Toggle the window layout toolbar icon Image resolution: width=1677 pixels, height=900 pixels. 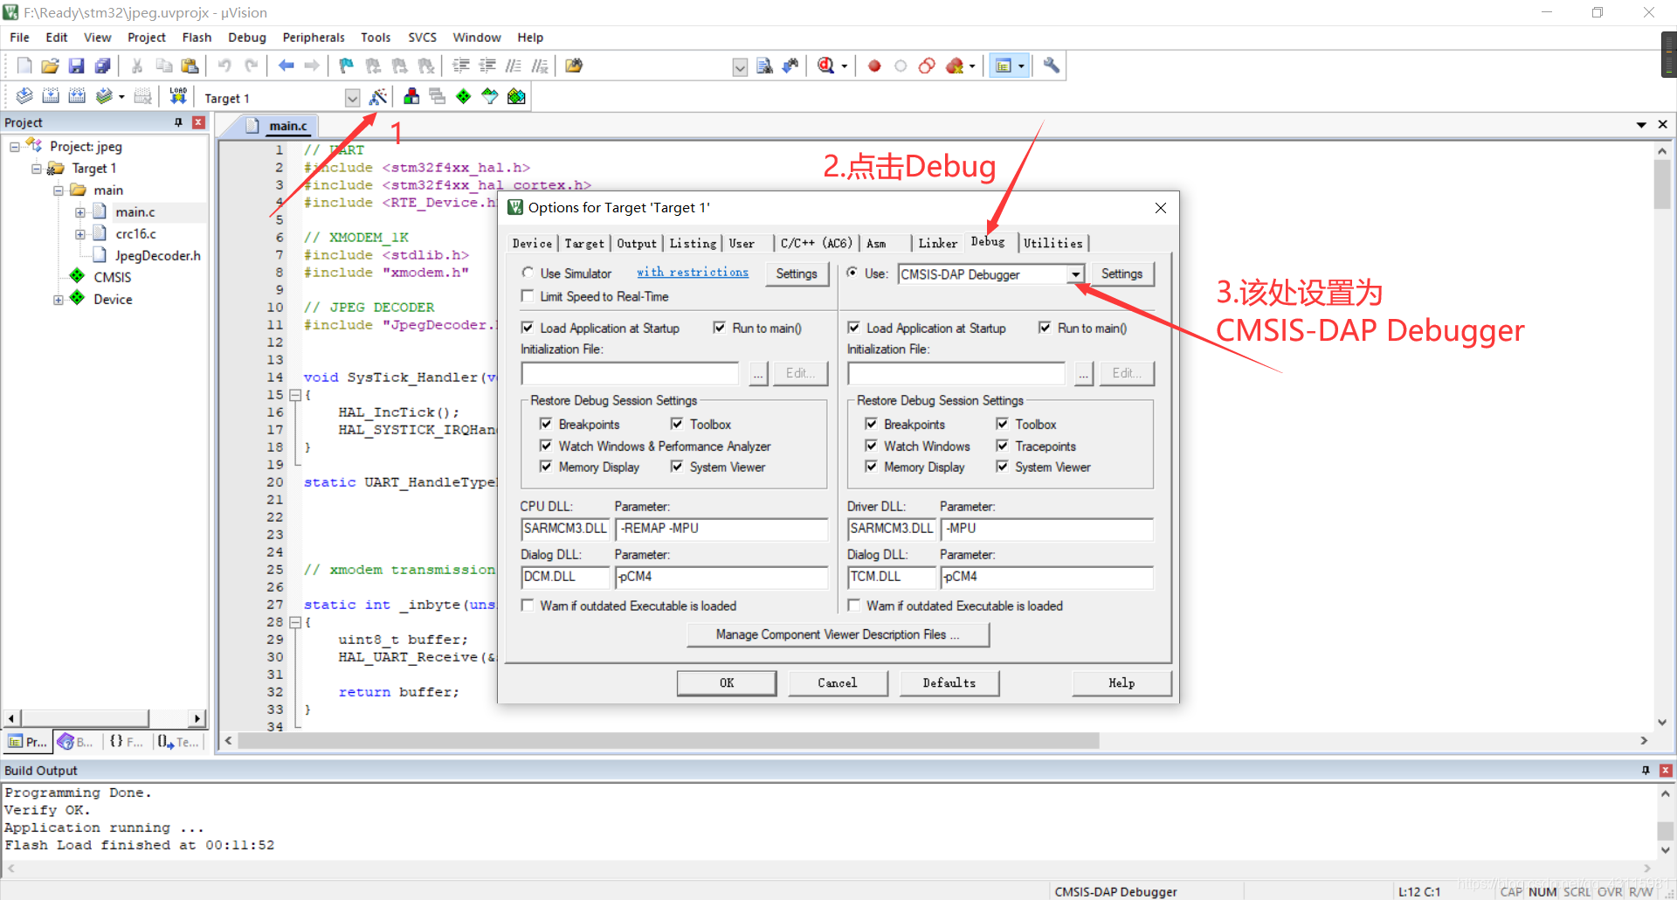click(x=1004, y=66)
